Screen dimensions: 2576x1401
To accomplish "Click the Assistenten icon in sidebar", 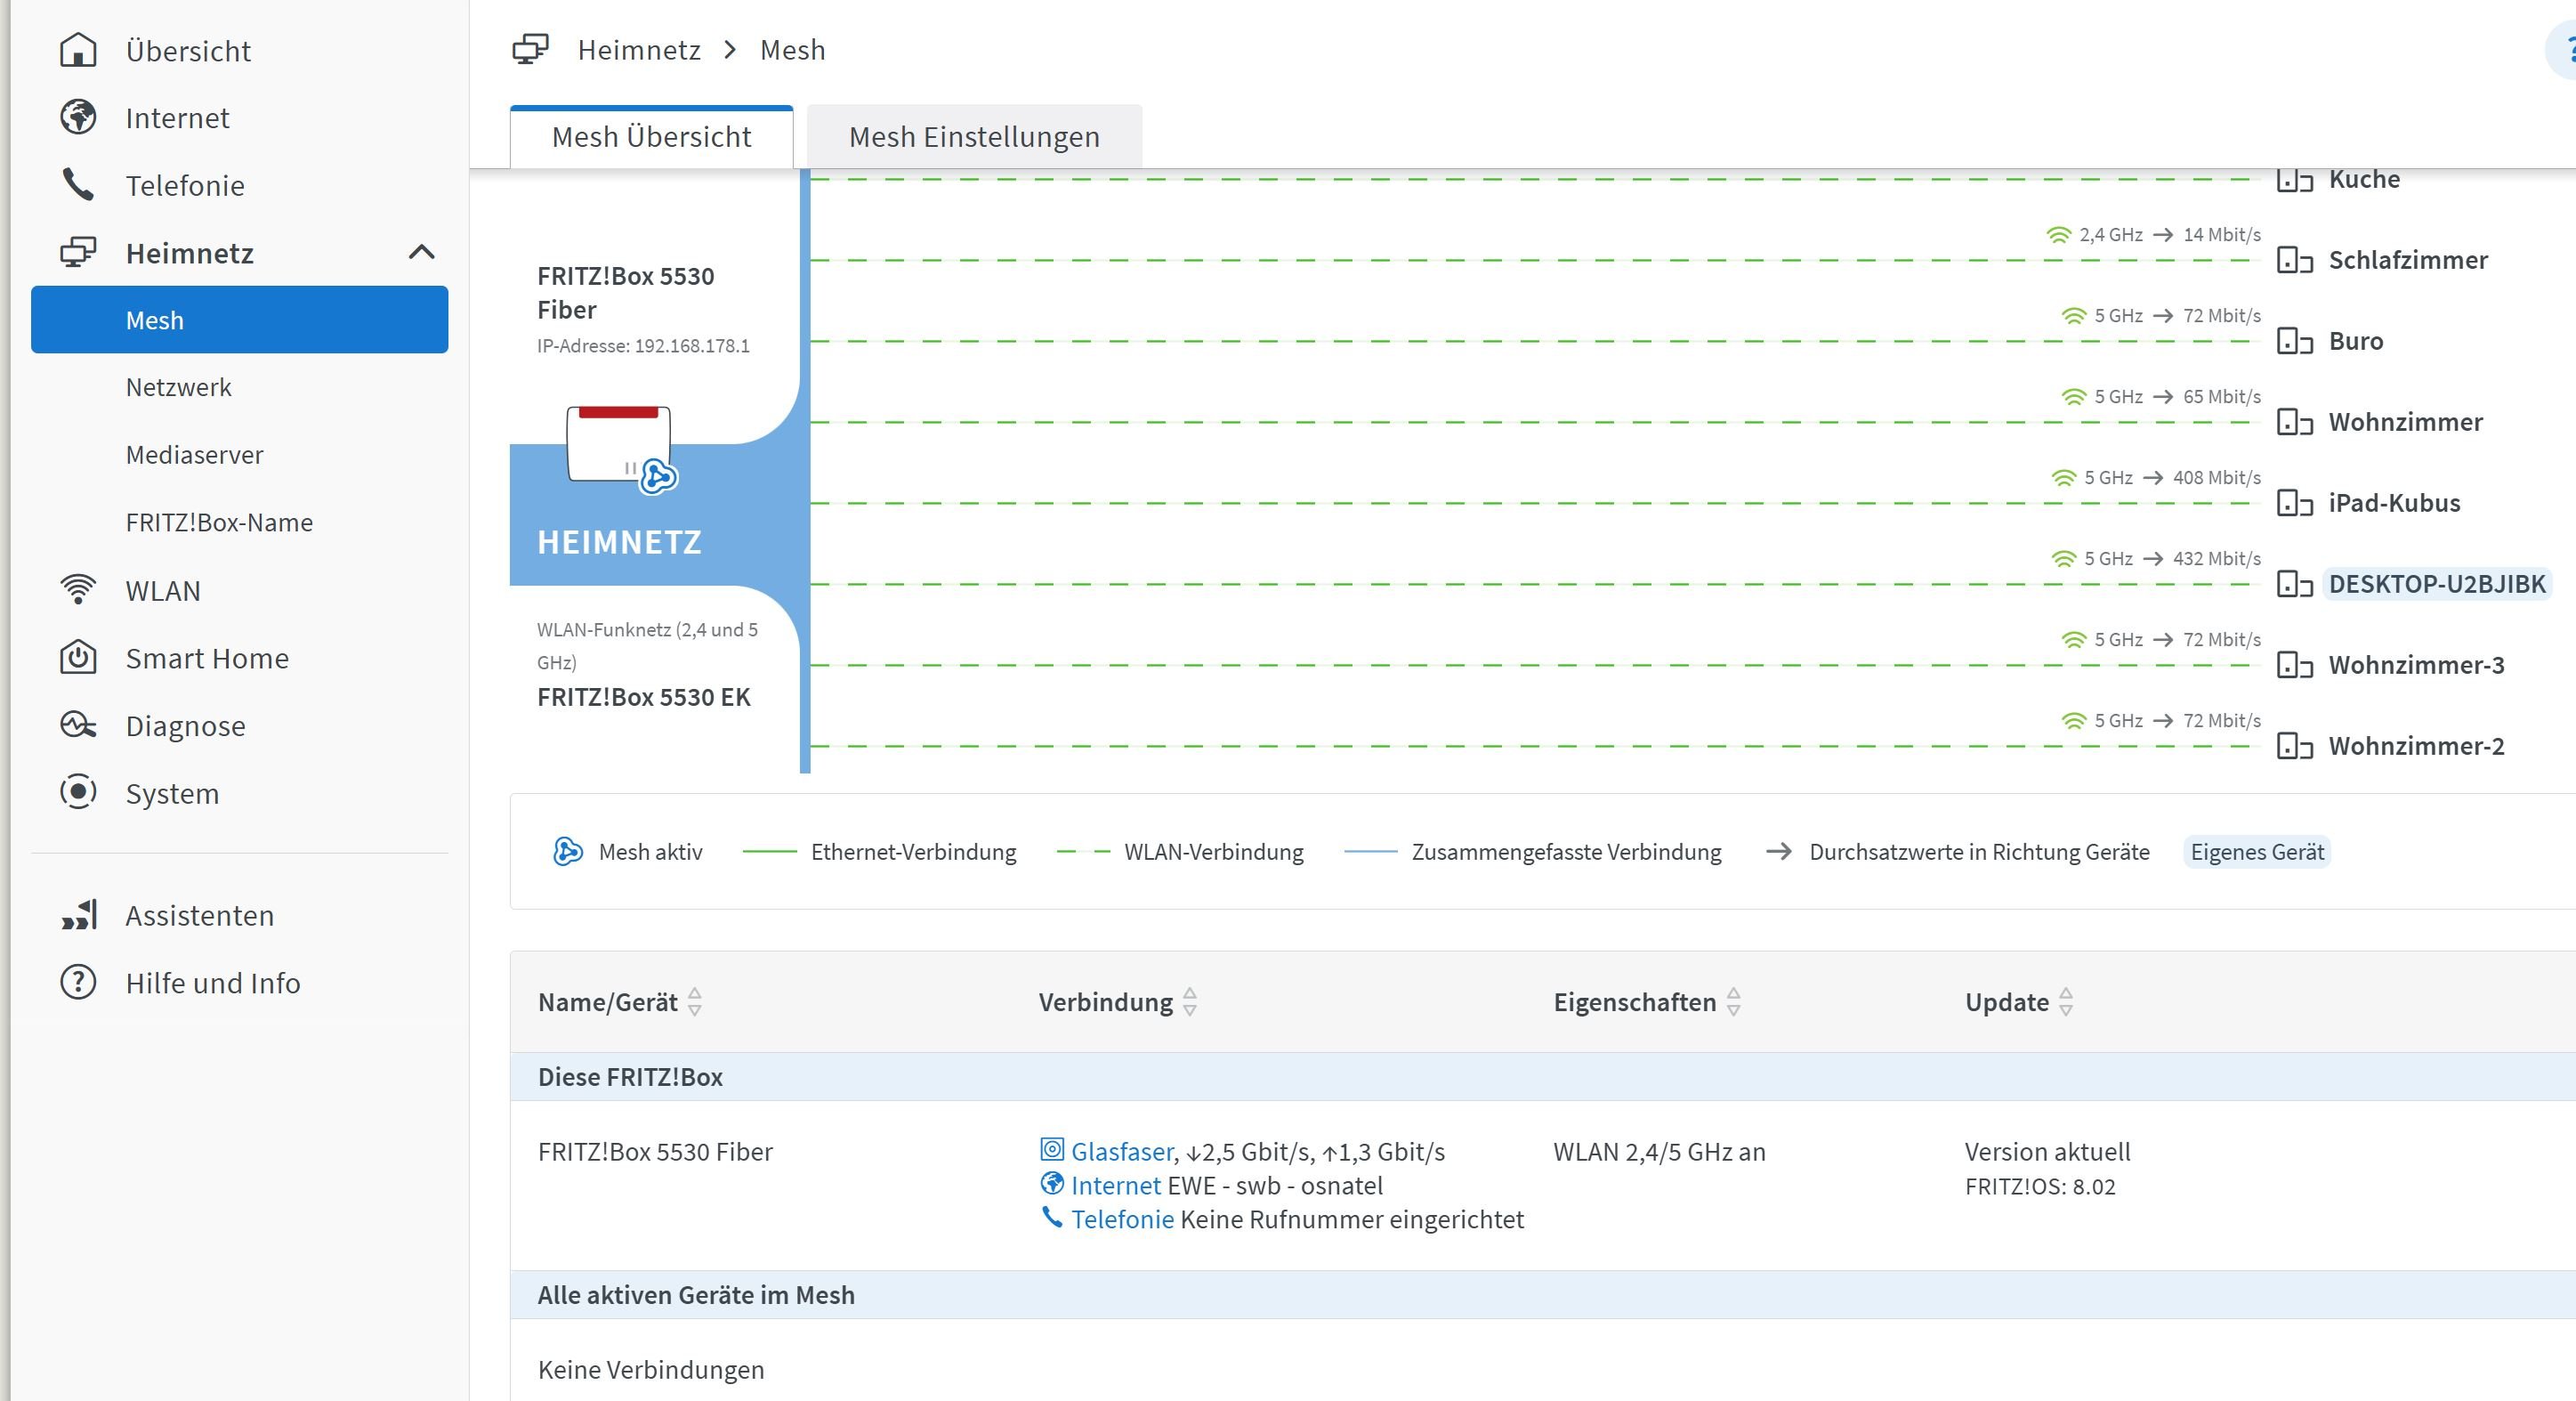I will 80,915.
